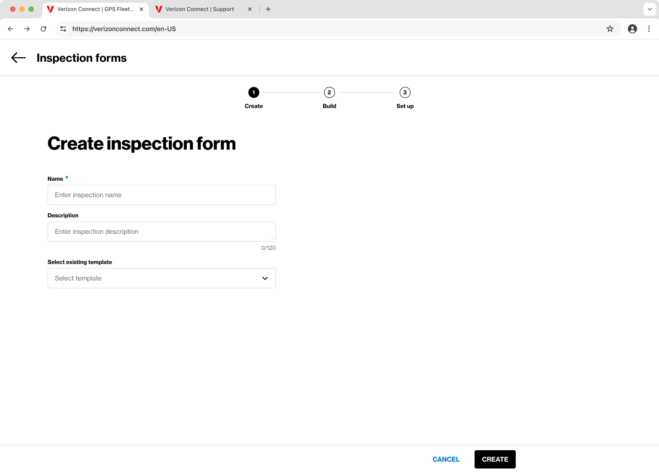The width and height of the screenshot is (659, 474).
Task: Open a new browser tab with the plus icon
Action: (x=268, y=9)
